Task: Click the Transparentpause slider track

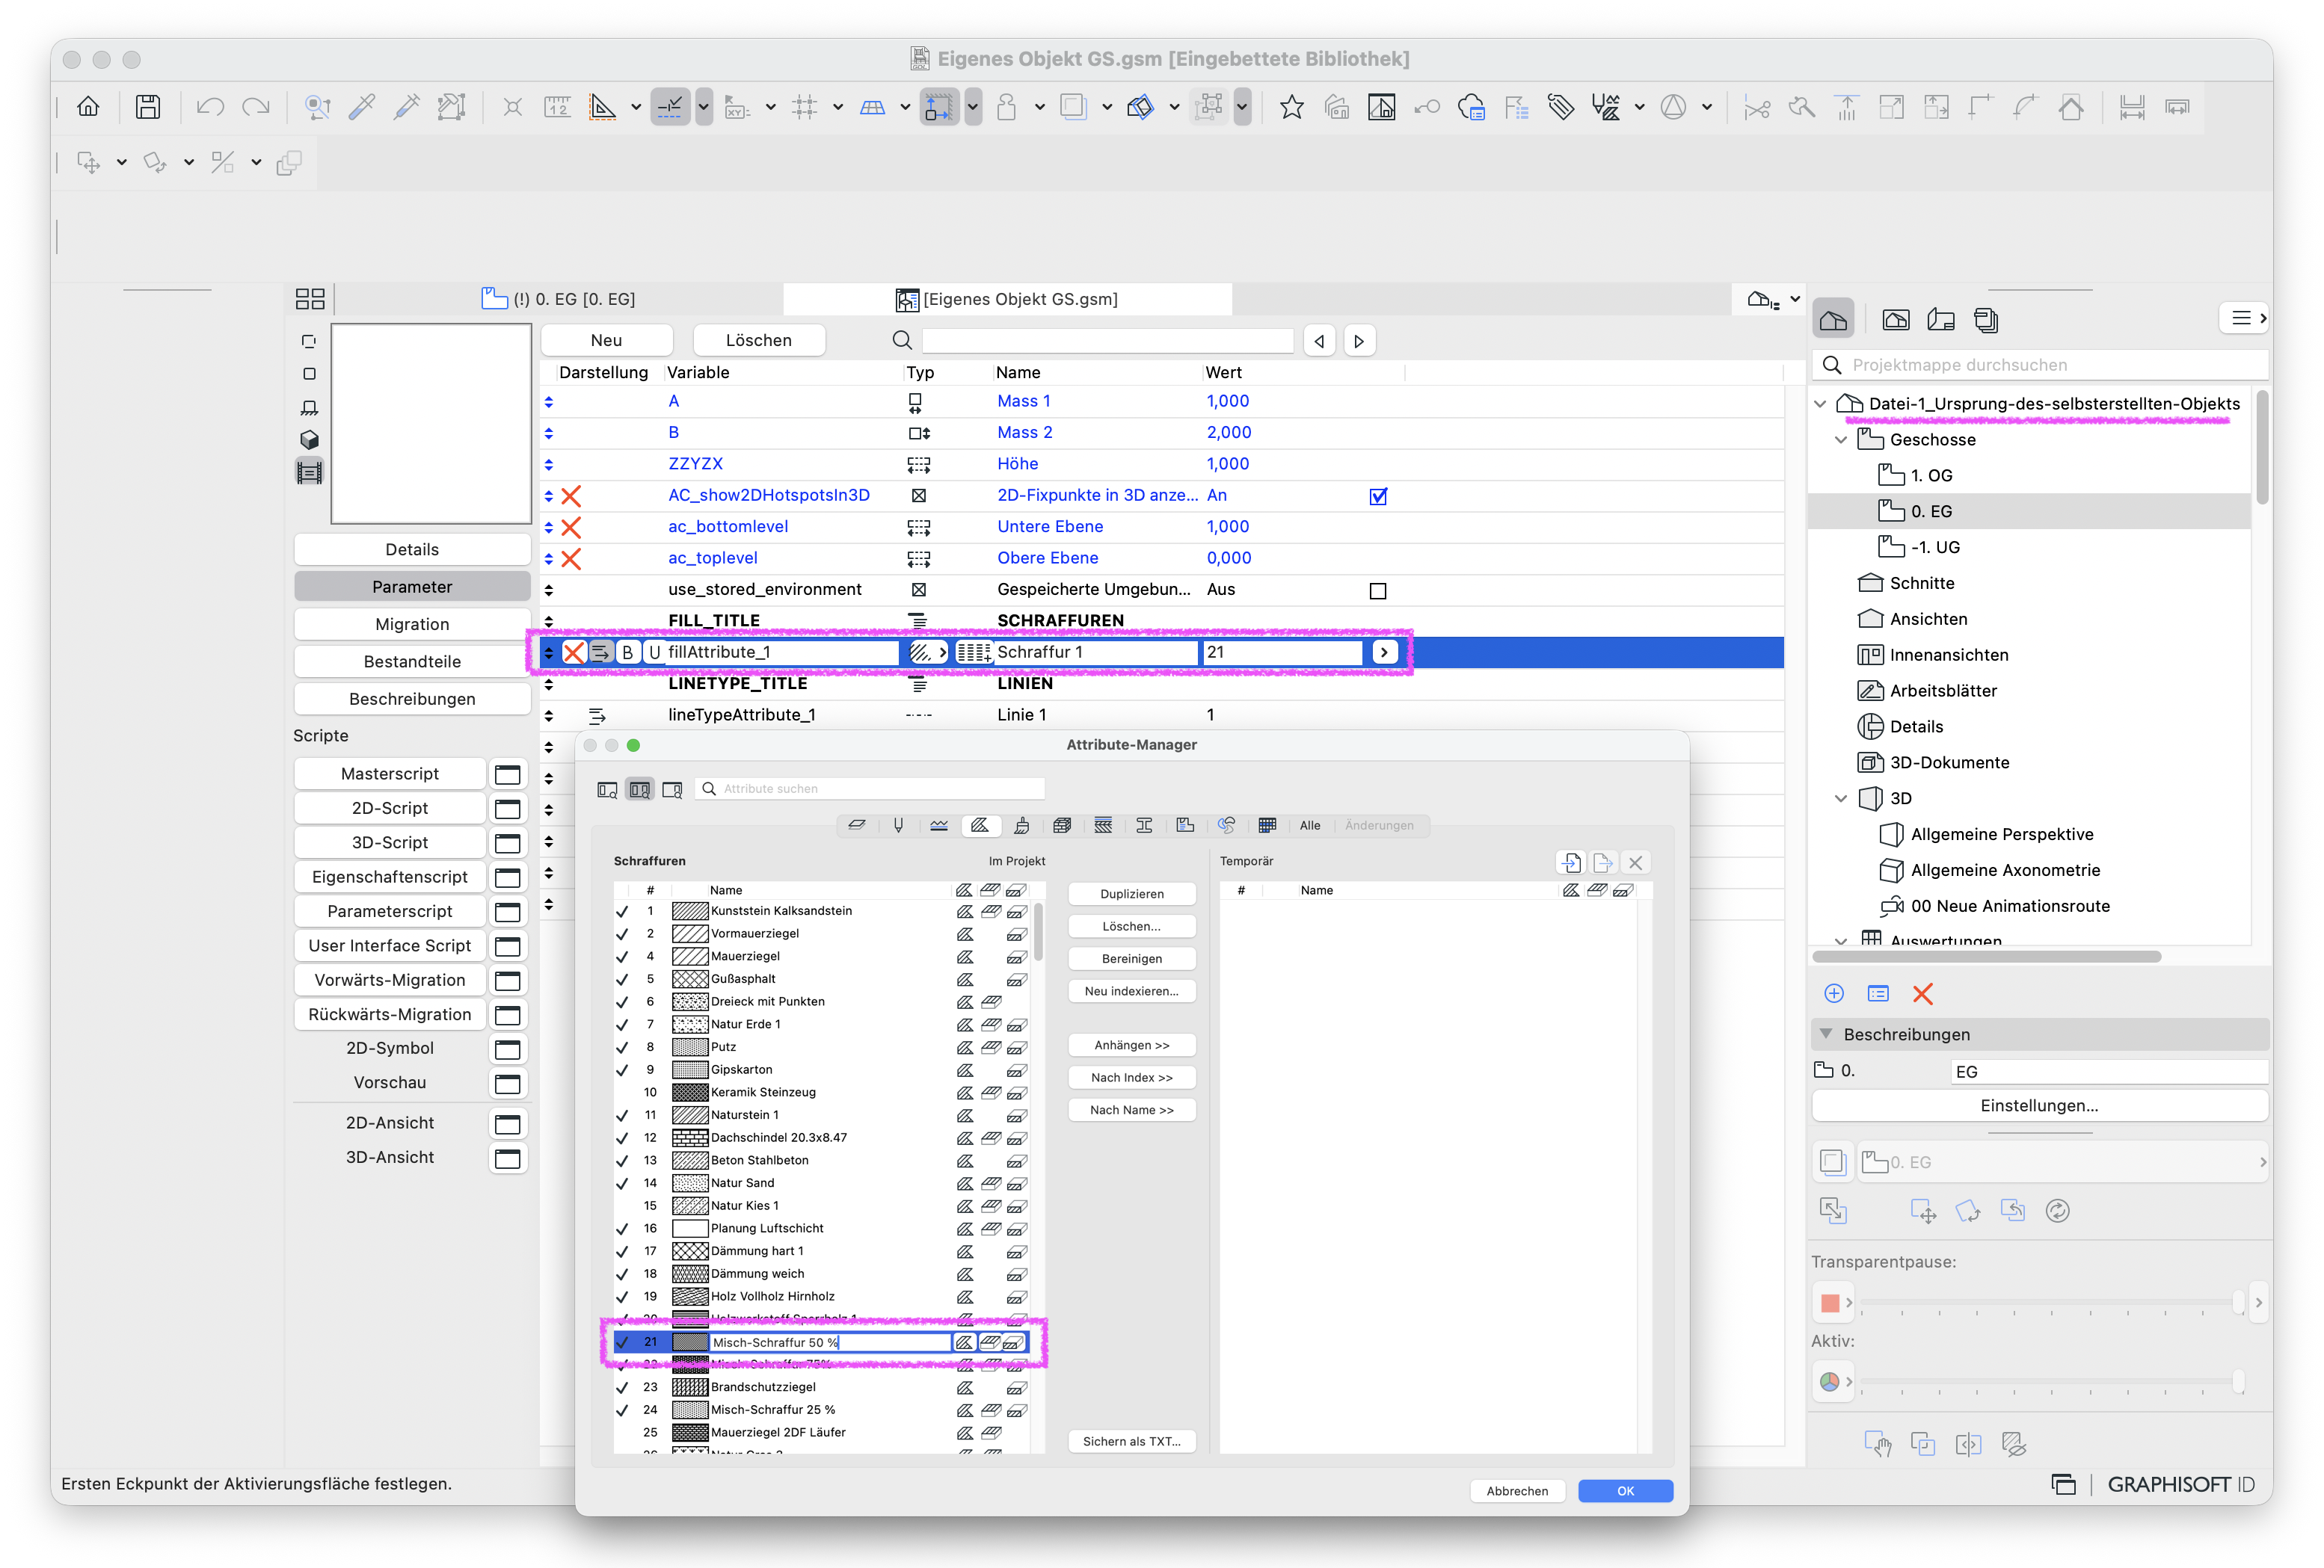Action: [x=2050, y=1301]
